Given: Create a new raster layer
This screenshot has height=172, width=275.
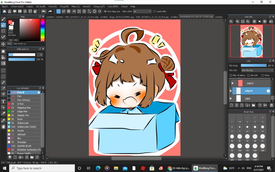Looking at the screenshot, I should point(231,105).
